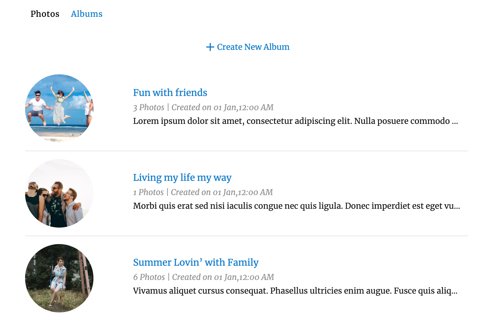Click the beach jumping album thumbnail

point(59,108)
